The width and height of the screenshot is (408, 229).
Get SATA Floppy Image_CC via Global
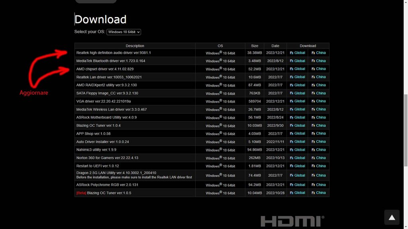click(297, 93)
